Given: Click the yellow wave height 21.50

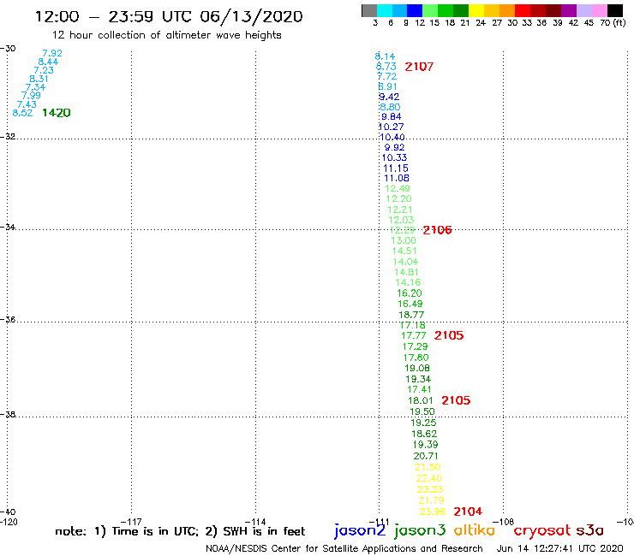Looking at the screenshot, I should [x=428, y=467].
